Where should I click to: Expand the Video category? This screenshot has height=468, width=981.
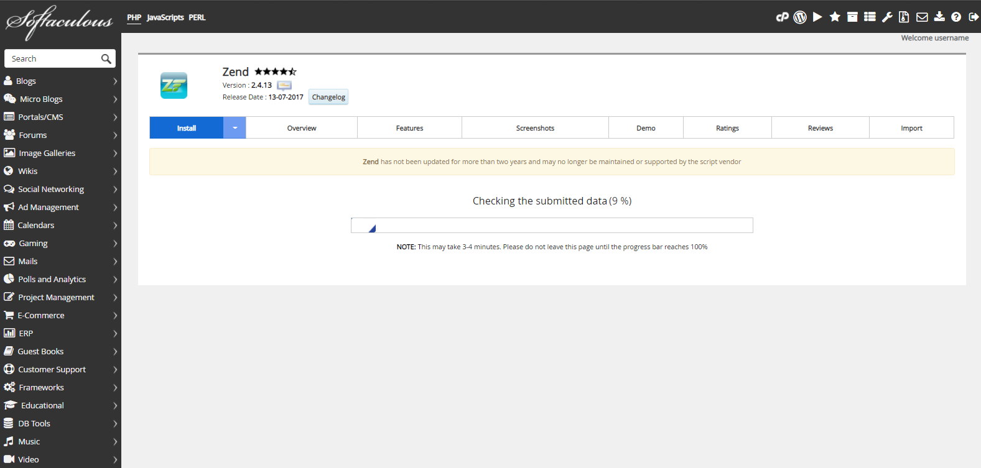[x=60, y=459]
